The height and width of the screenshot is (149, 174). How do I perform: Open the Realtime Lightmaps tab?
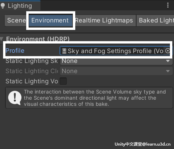point(104,20)
